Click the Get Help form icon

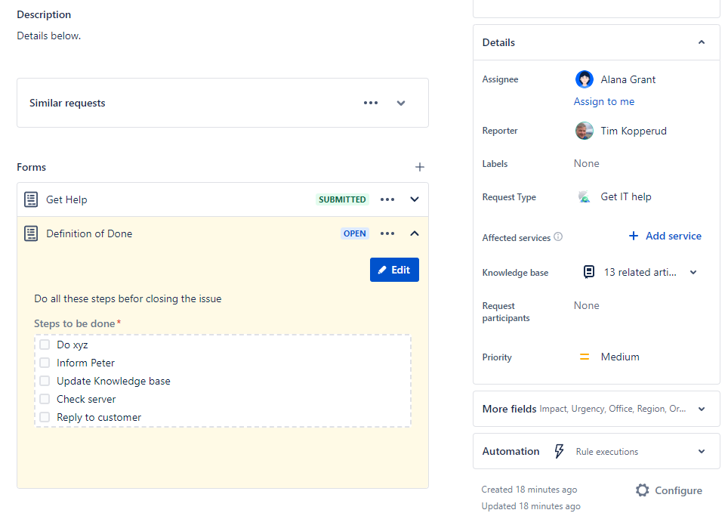pyautogui.click(x=31, y=199)
